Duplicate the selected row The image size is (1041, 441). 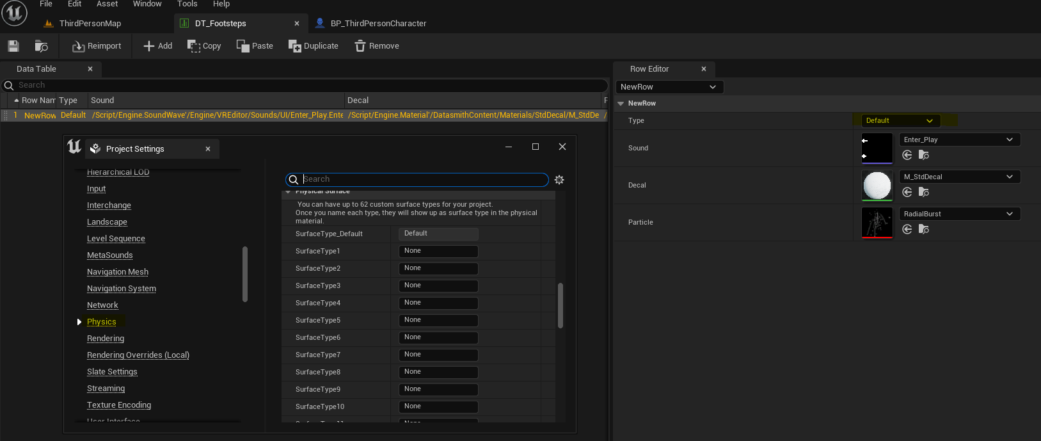[x=314, y=46]
